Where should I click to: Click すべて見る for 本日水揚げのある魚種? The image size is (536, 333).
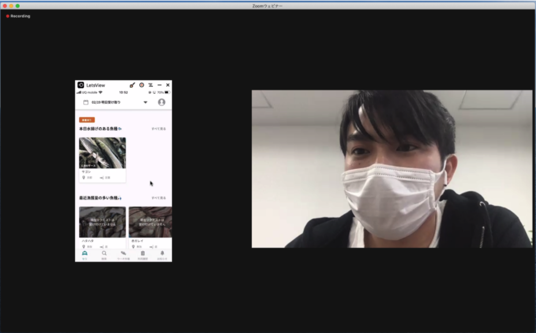point(159,128)
